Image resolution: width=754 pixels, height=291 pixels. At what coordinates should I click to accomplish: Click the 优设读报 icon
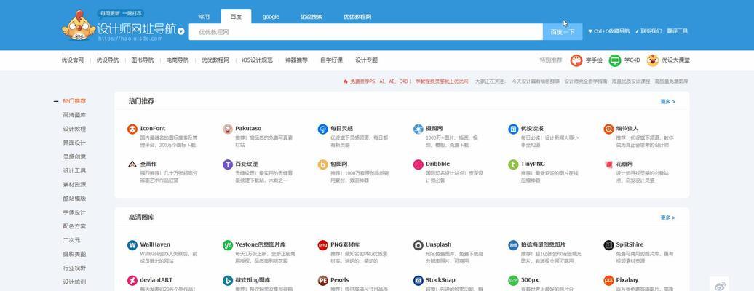coord(513,129)
